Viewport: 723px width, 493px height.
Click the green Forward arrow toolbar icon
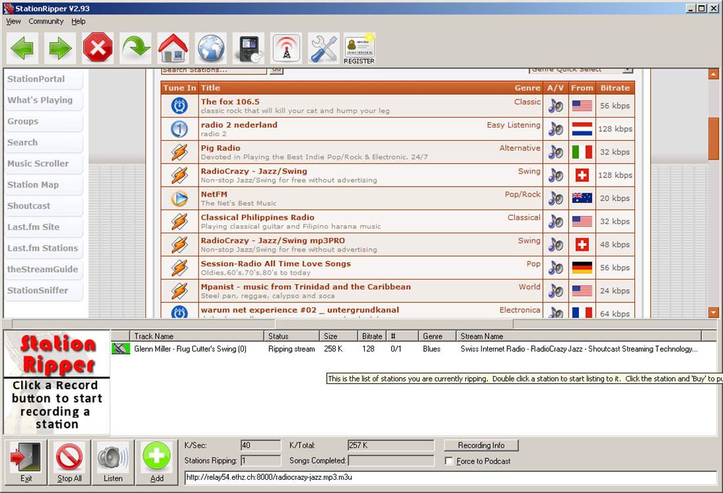click(x=60, y=48)
